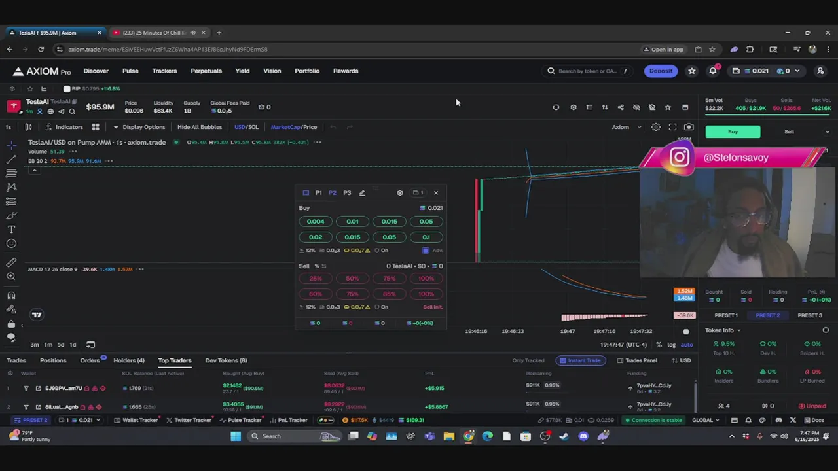Open the watchlist star in header
The width and height of the screenshot is (838, 471).
[691, 71]
